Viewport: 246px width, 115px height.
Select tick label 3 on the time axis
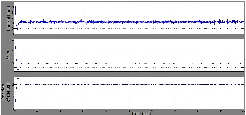[x=83, y=111]
